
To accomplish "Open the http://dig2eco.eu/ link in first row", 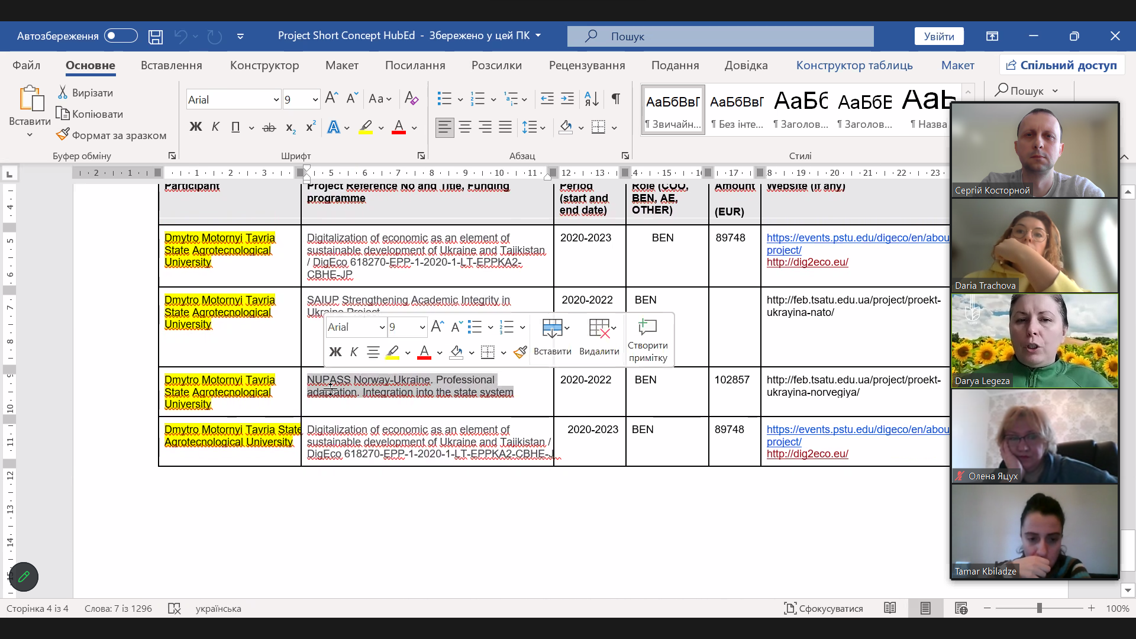I will click(x=807, y=262).
